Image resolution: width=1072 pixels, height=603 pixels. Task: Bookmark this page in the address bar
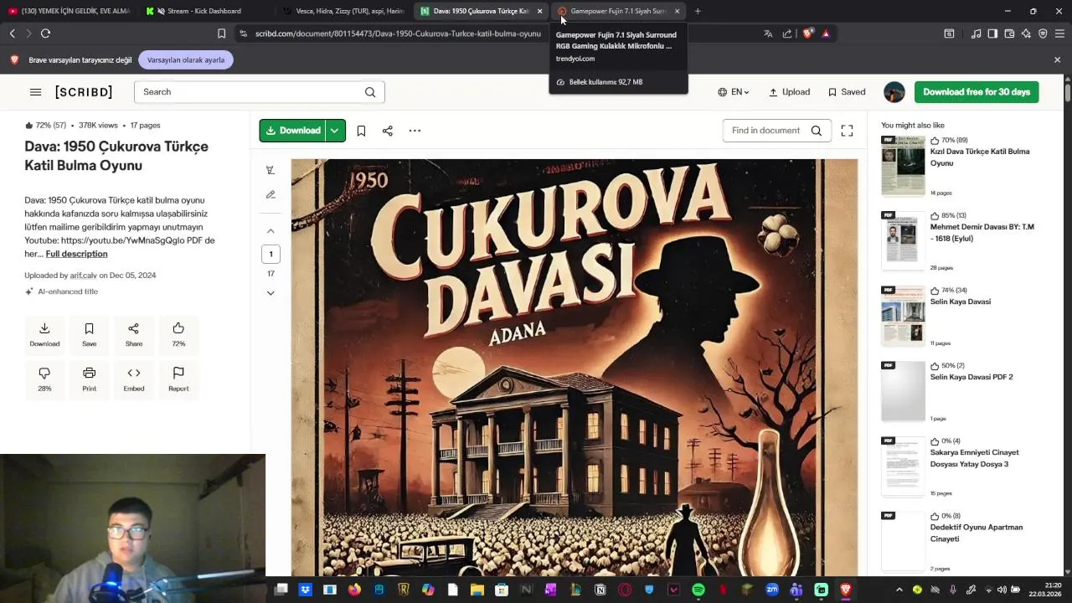point(221,33)
